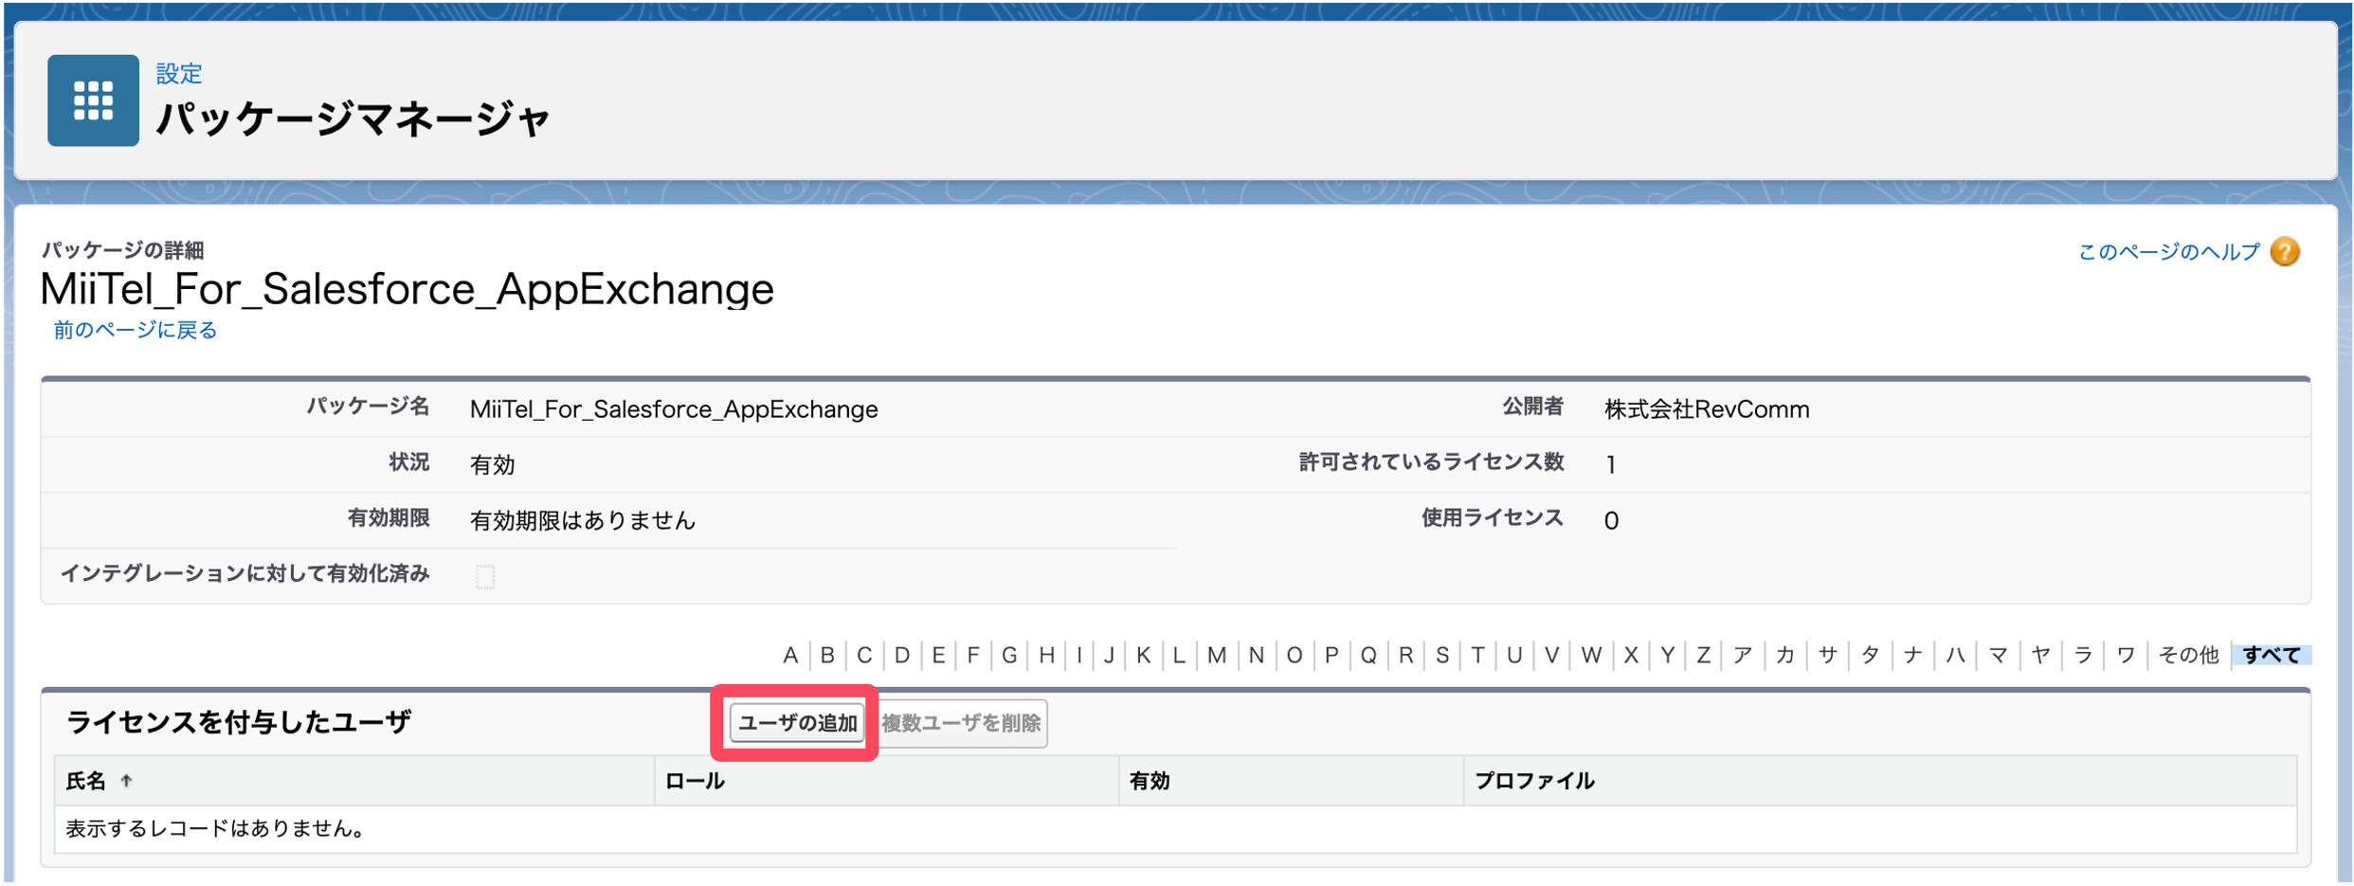2354x886 pixels.
Task: Open the 設定 breadcrumb link
Action: [179, 74]
